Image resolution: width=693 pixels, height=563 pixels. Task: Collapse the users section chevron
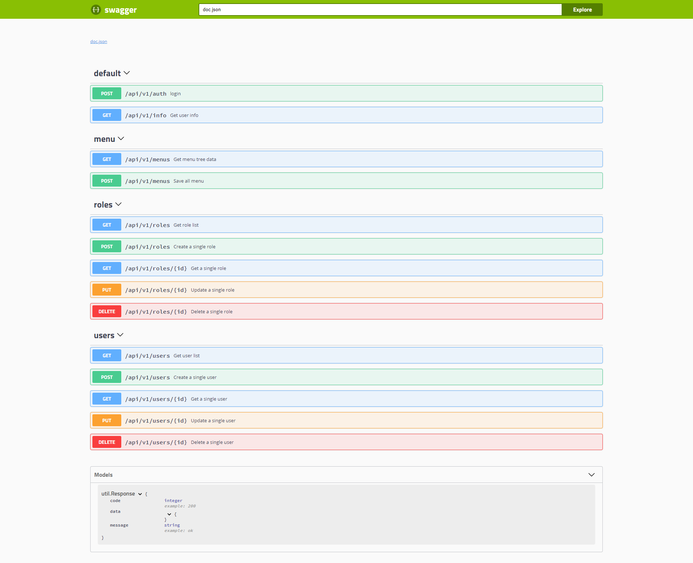(120, 335)
